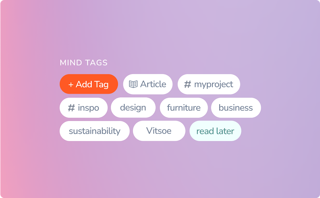320x198 pixels.
Task: Click the book icon on Article tag
Action: (133, 84)
